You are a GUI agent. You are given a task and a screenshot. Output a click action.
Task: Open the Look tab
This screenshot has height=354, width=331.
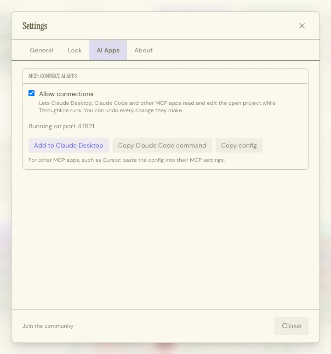pyautogui.click(x=75, y=50)
